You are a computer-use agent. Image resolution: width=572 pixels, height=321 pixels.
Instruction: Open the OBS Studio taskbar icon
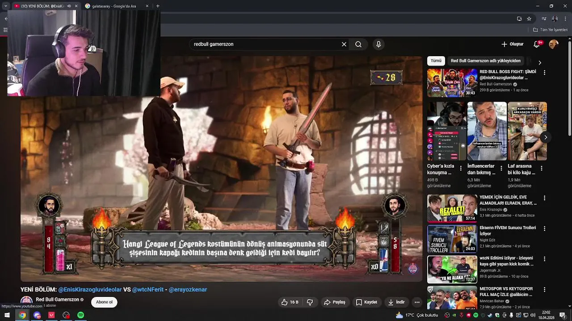pyautogui.click(x=66, y=315)
